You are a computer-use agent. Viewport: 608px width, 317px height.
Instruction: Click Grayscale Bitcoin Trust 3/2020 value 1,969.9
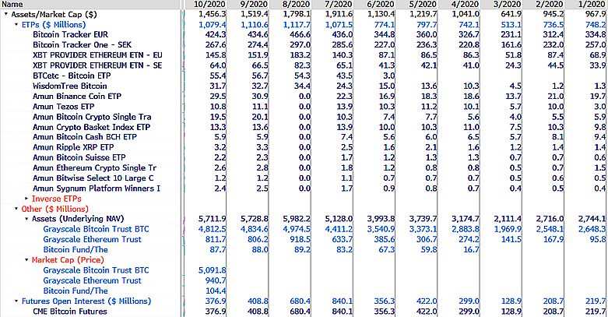pyautogui.click(x=508, y=229)
